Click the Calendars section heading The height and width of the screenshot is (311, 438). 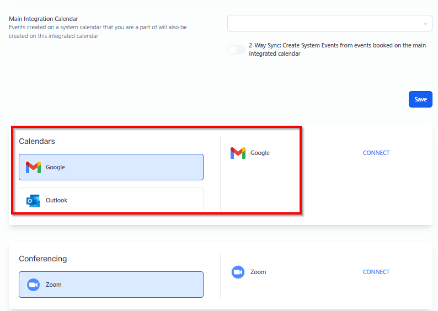pos(37,141)
